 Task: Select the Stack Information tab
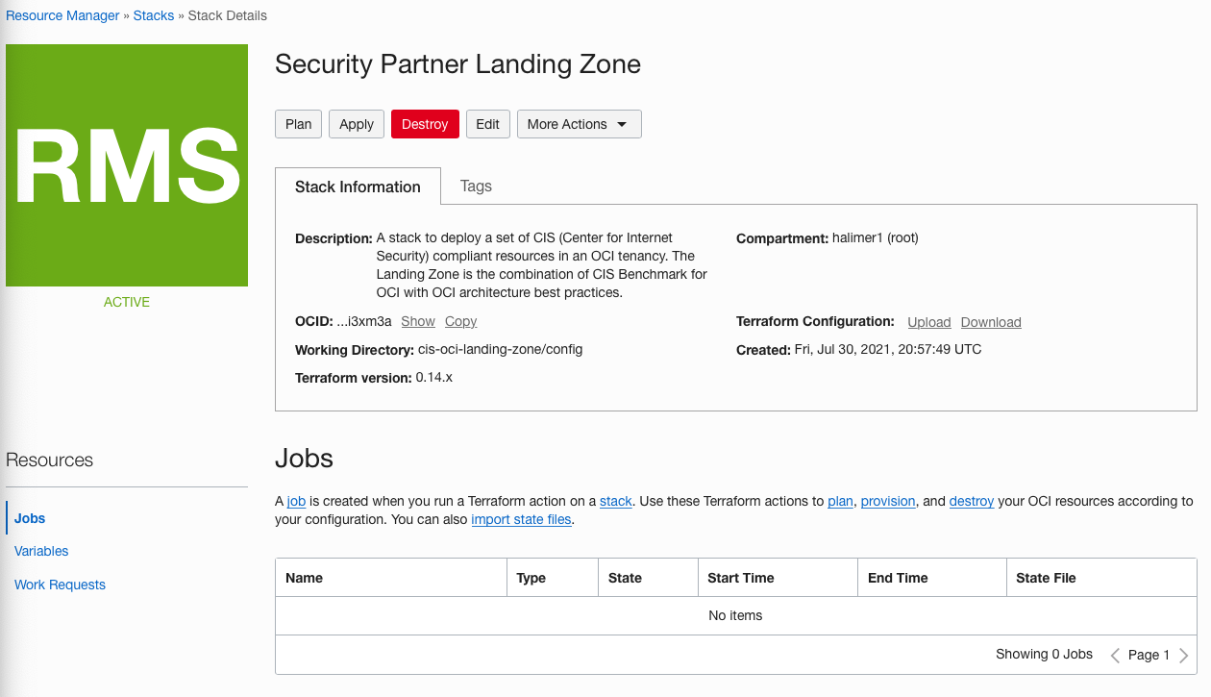point(358,186)
